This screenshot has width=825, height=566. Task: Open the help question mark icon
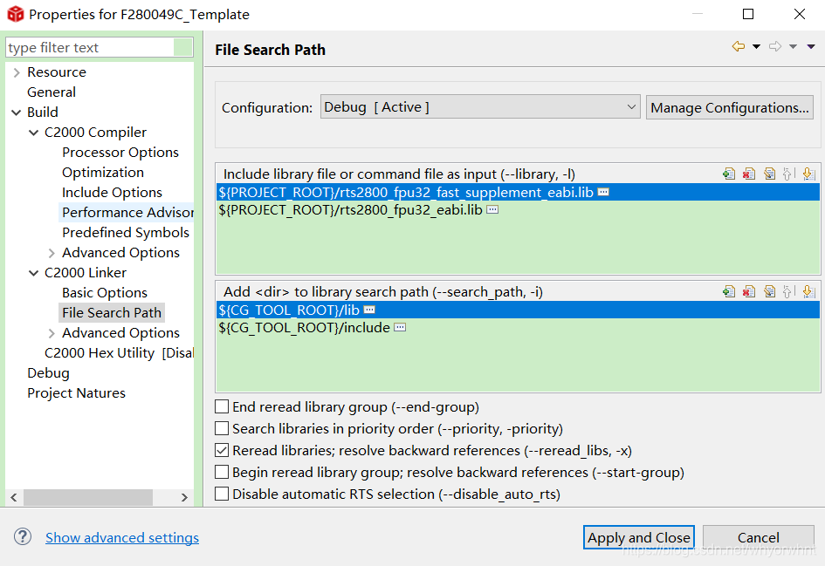click(23, 536)
